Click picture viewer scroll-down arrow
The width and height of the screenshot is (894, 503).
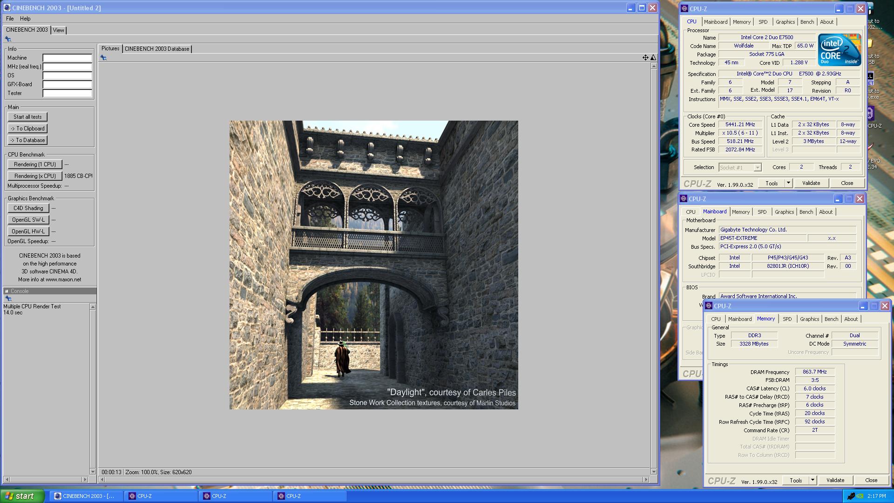[x=654, y=471]
